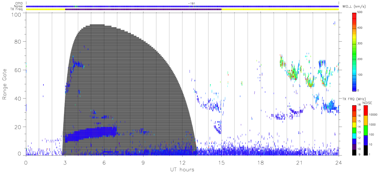Click the purple segment of TX Freq strip

click(x=143, y=9)
